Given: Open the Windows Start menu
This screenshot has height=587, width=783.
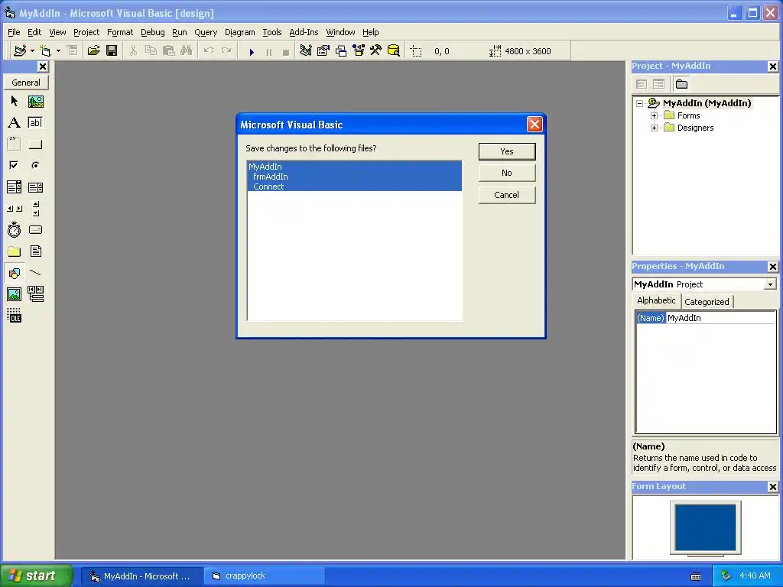Looking at the screenshot, I should [x=36, y=576].
